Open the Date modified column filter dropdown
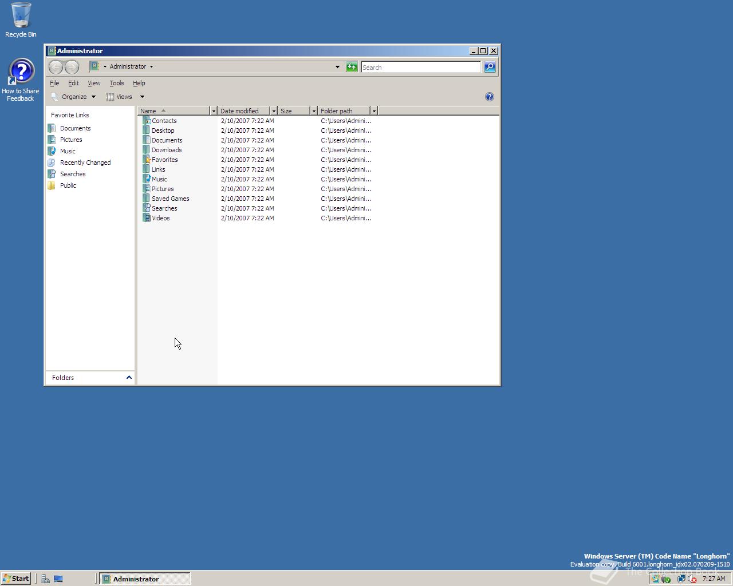Viewport: 733px width, 586px height. coord(274,111)
